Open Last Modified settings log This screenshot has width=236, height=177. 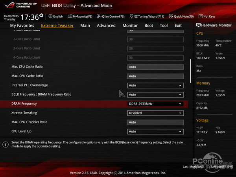193,167
